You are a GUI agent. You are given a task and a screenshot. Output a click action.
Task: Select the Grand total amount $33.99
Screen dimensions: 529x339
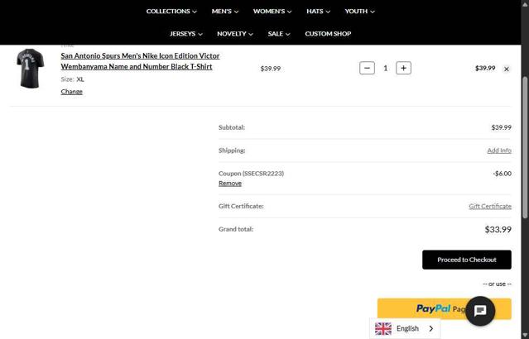pyautogui.click(x=498, y=230)
